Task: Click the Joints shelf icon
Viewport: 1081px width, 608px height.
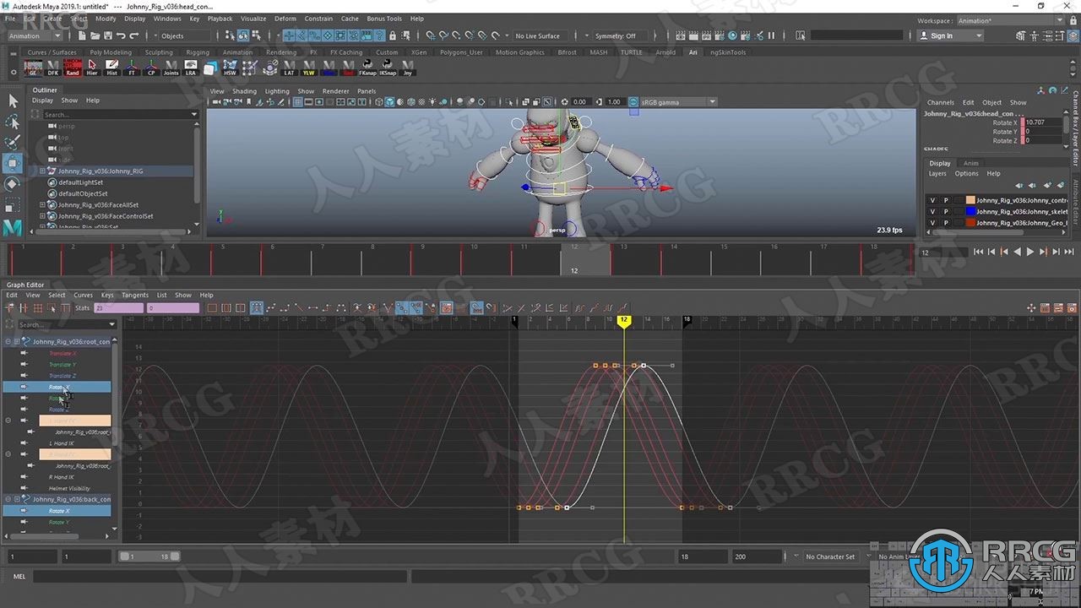Action: 171,68
